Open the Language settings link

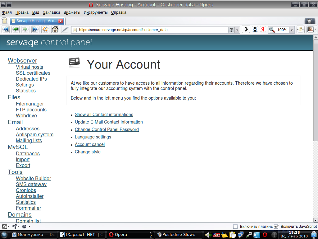click(x=93, y=137)
